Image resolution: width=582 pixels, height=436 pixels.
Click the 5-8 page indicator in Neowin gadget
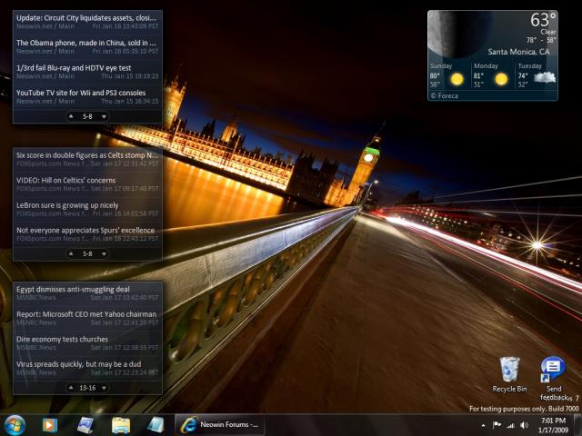pyautogui.click(x=87, y=116)
